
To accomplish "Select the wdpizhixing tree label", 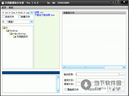I will pos(19,34).
